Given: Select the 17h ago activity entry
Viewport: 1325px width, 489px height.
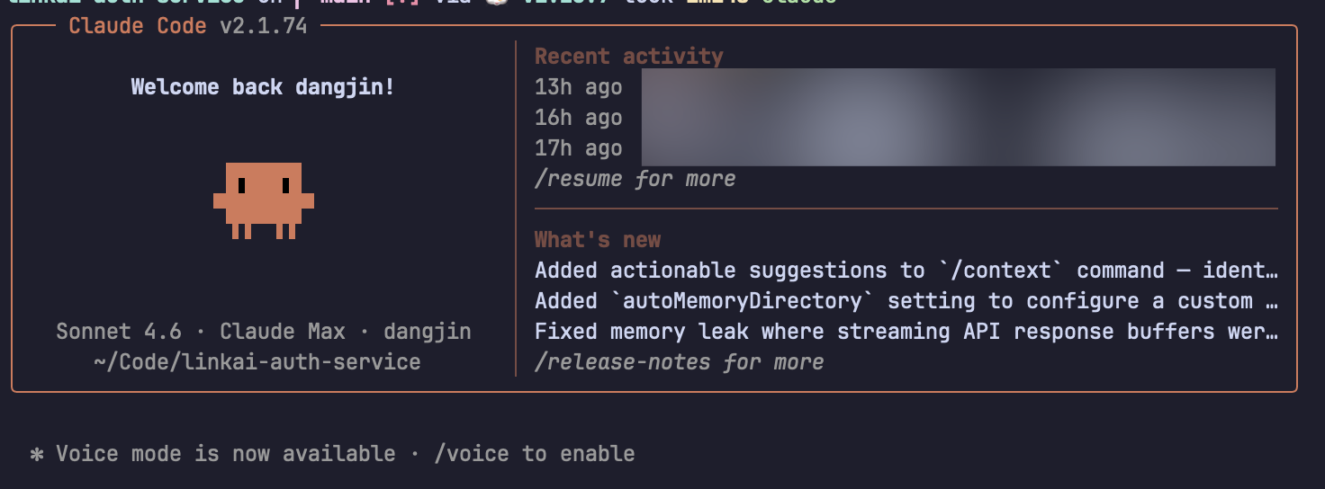Looking at the screenshot, I should [578, 148].
